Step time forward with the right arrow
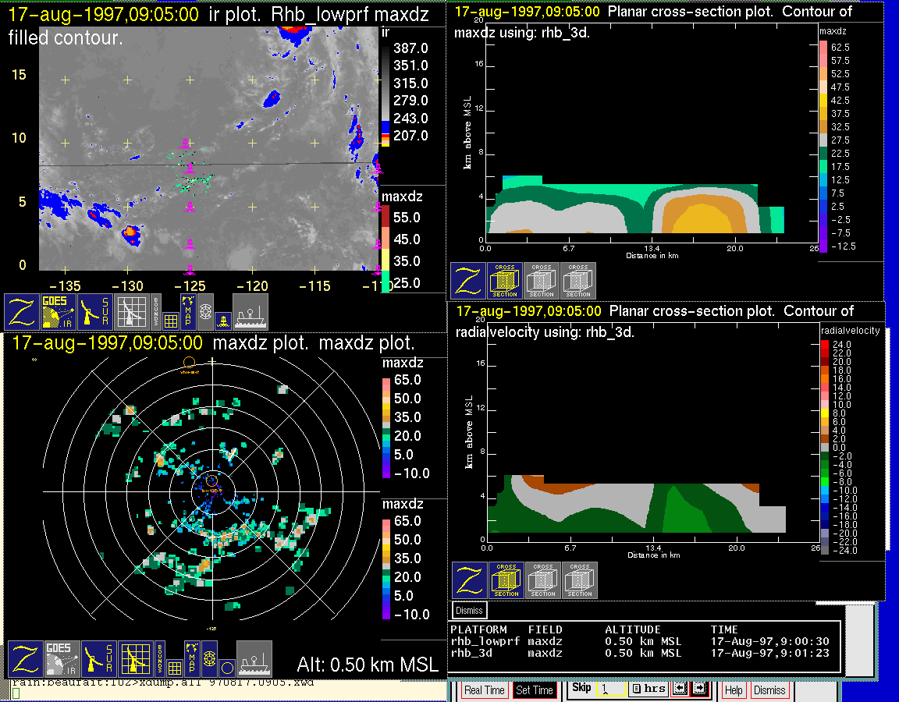This screenshot has width=899, height=702. point(698,690)
